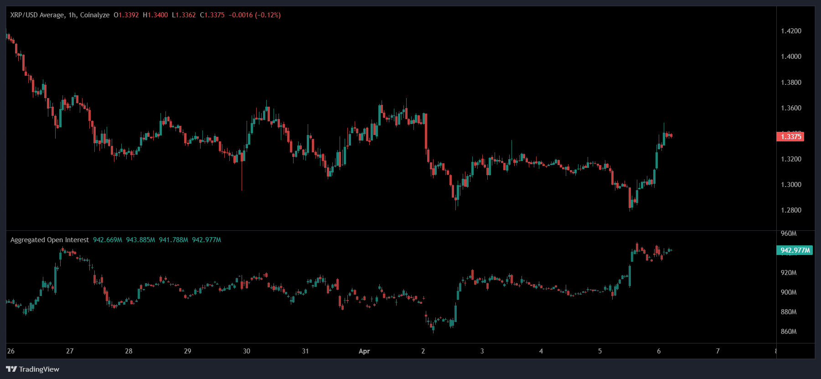
Task: Select the 30 date marker on the time axis
Action: (247, 351)
